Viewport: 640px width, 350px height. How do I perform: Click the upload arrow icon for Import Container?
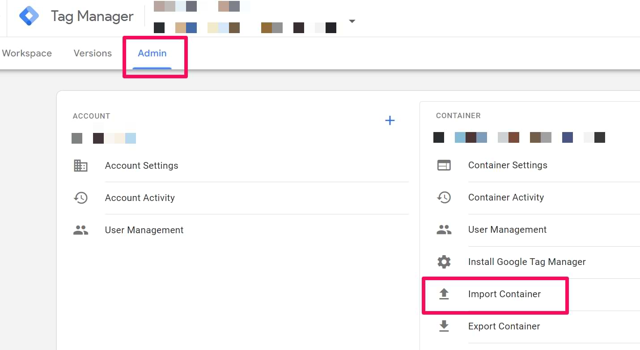coord(444,294)
